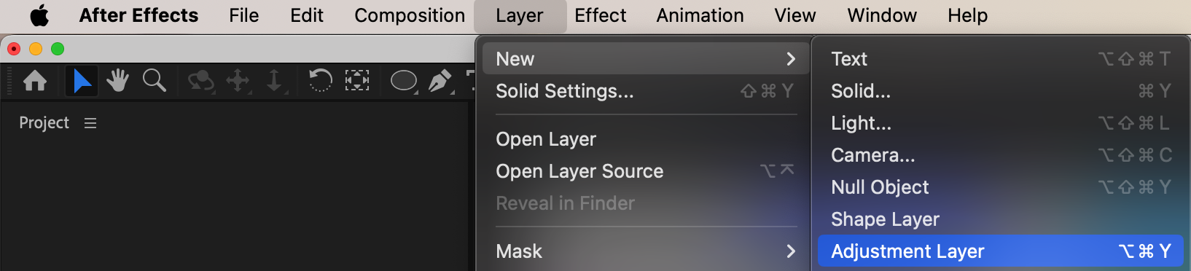The width and height of the screenshot is (1191, 271).
Task: Select the Ellipse shape tool
Action: point(404,81)
